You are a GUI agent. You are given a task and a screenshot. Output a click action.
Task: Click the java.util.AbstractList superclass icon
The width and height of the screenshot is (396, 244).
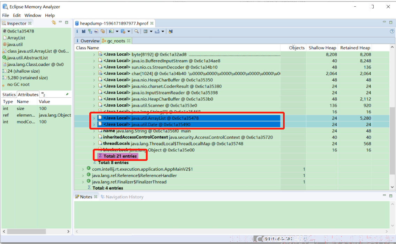[4, 58]
